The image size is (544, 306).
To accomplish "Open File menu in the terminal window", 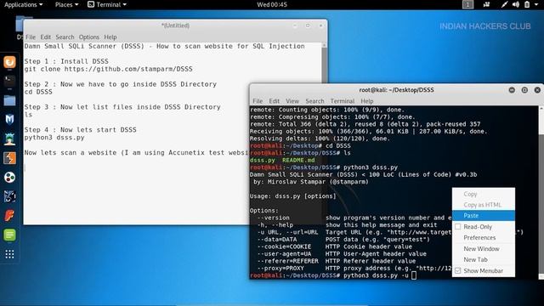I will pyautogui.click(x=258, y=101).
